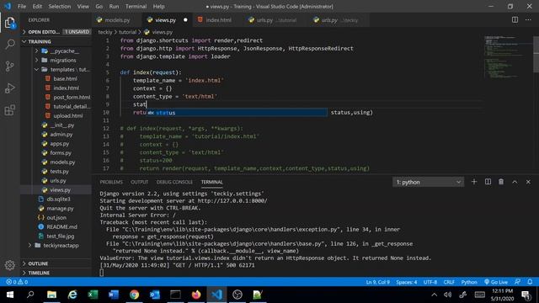This screenshot has height=303, width=539.
Task: Switch to the Output panel tab
Action: pyautogui.click(x=139, y=182)
